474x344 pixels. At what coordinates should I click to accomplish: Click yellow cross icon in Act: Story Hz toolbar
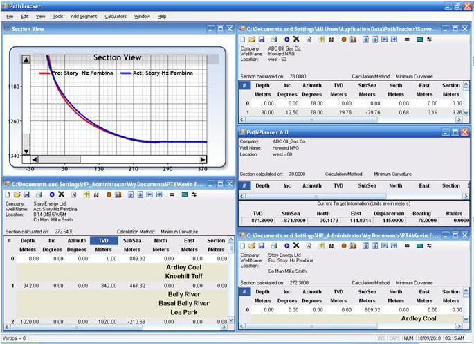tap(86, 194)
